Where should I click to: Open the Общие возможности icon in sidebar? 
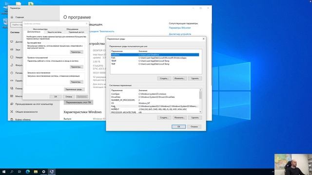(12, 112)
